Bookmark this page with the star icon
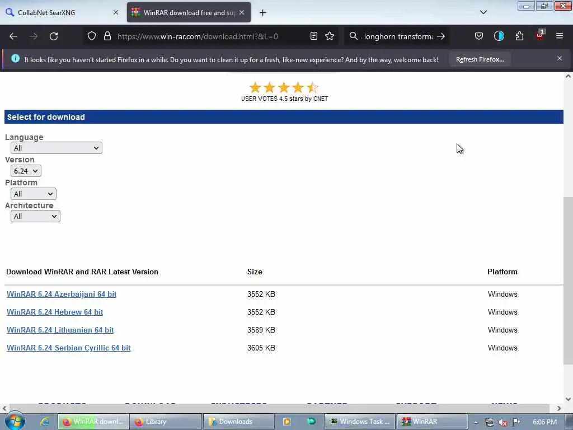This screenshot has height=430, width=573. (330, 36)
